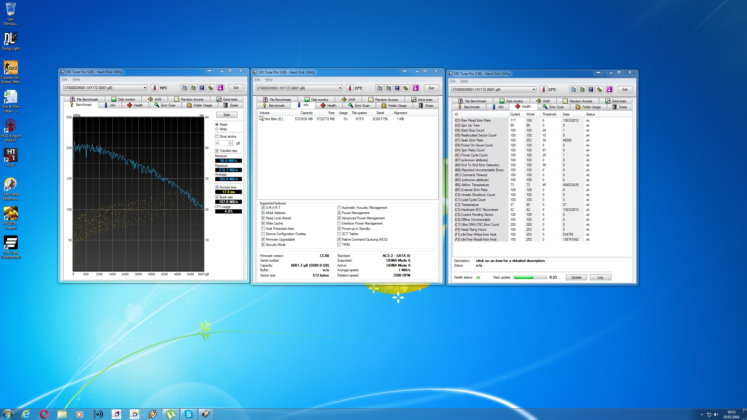
Task: Purple down-arrow icon in the Info window
Action: (x=416, y=88)
